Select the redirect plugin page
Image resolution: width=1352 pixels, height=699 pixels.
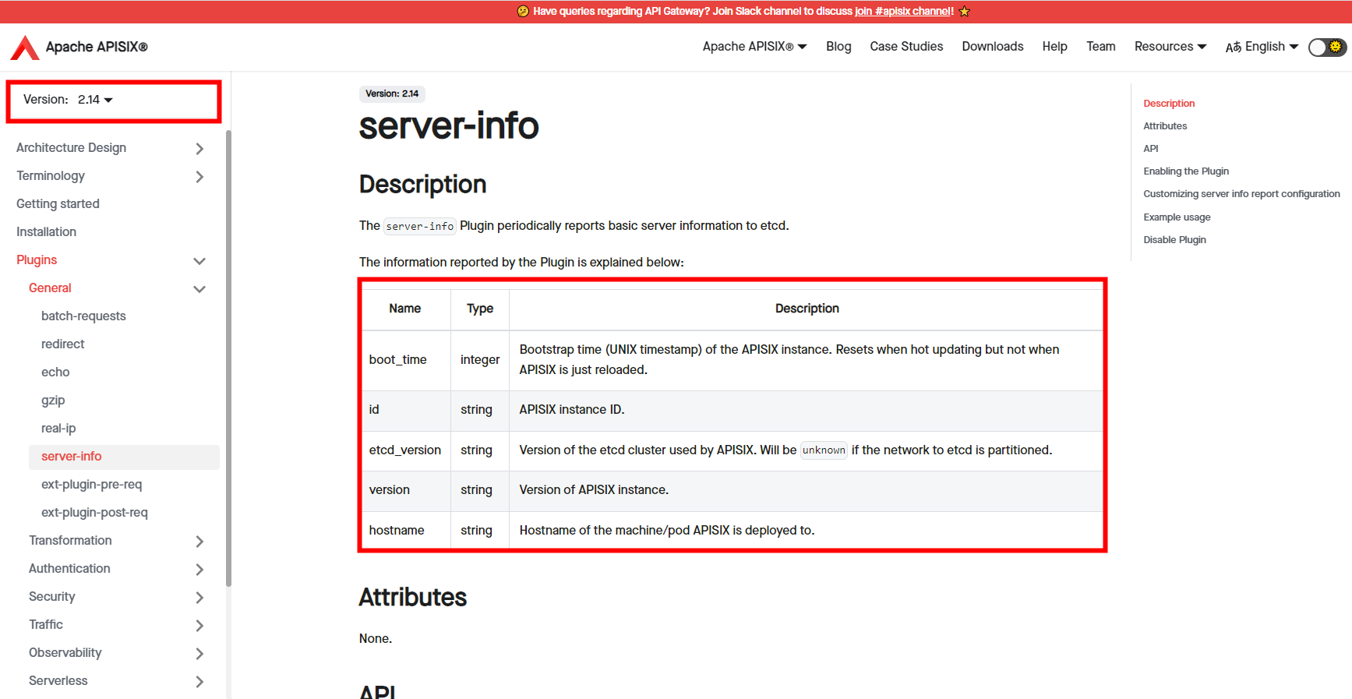point(62,344)
